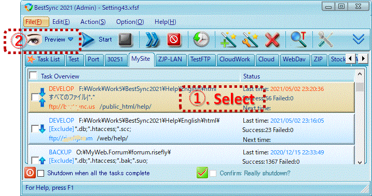
Task: Click the green checkmark confirm icon
Action: pyautogui.click(x=202, y=173)
